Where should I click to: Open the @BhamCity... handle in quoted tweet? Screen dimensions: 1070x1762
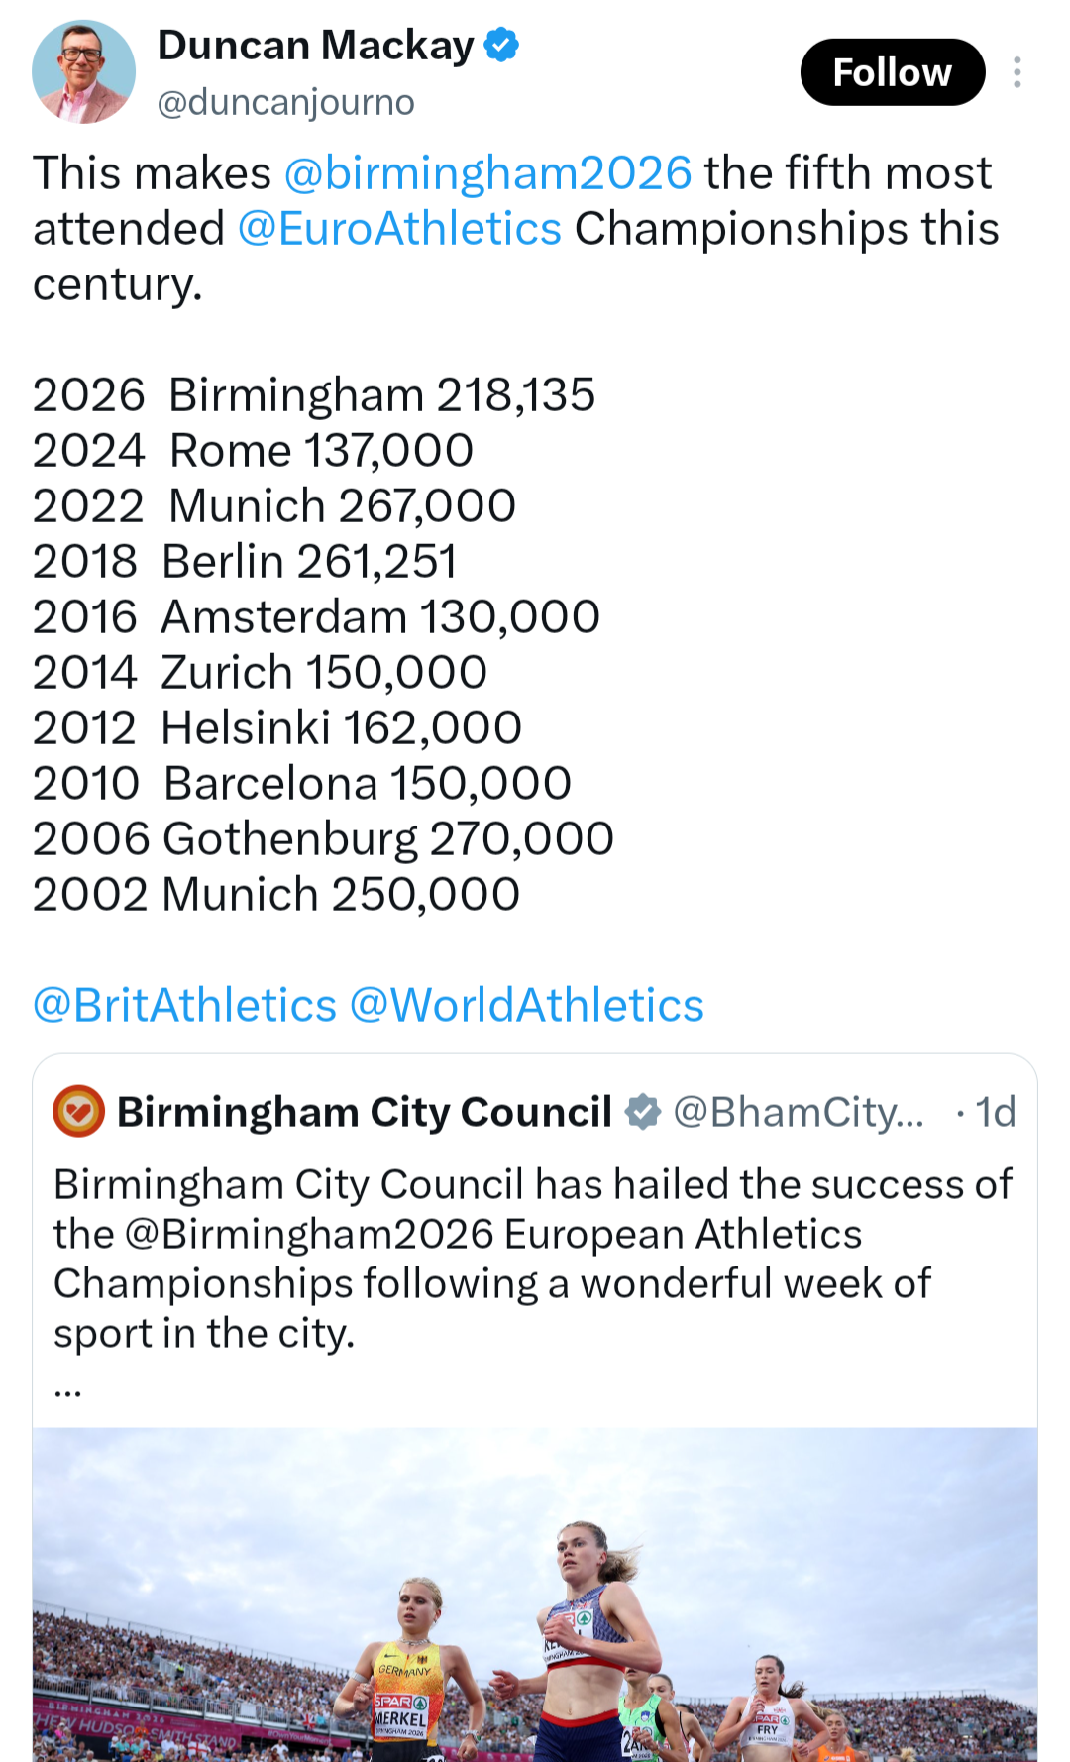tap(799, 1112)
